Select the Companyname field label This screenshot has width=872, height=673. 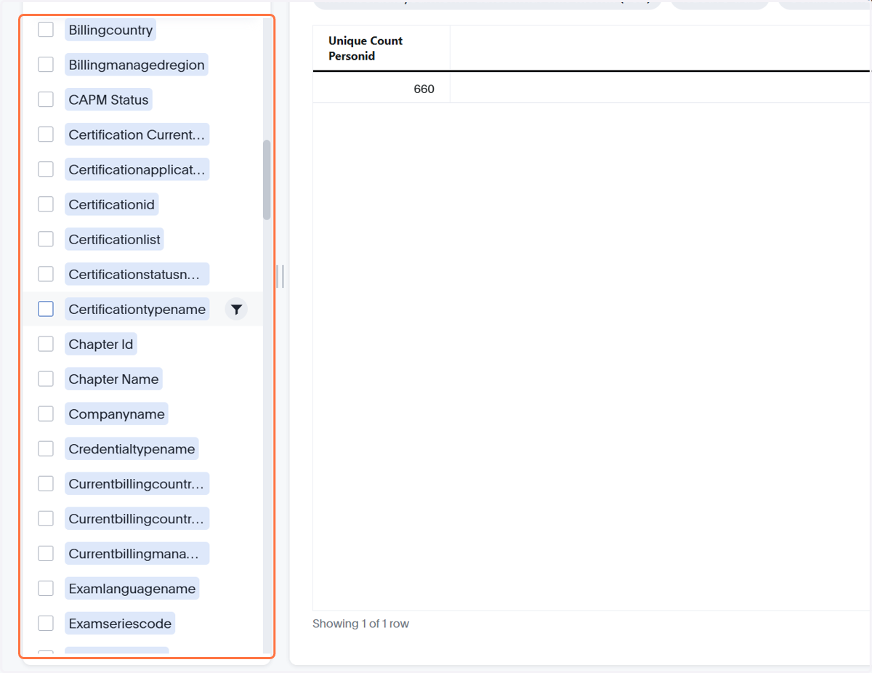[x=116, y=414]
